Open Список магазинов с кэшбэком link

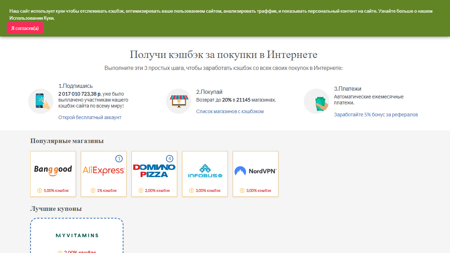(x=230, y=111)
